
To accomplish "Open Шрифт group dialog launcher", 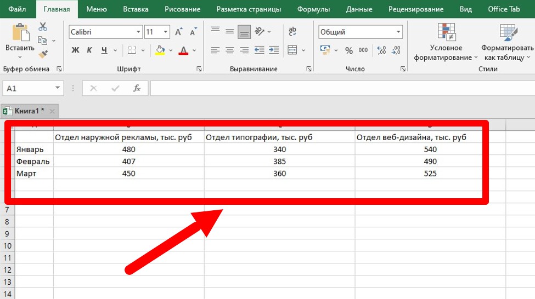I will [x=199, y=69].
